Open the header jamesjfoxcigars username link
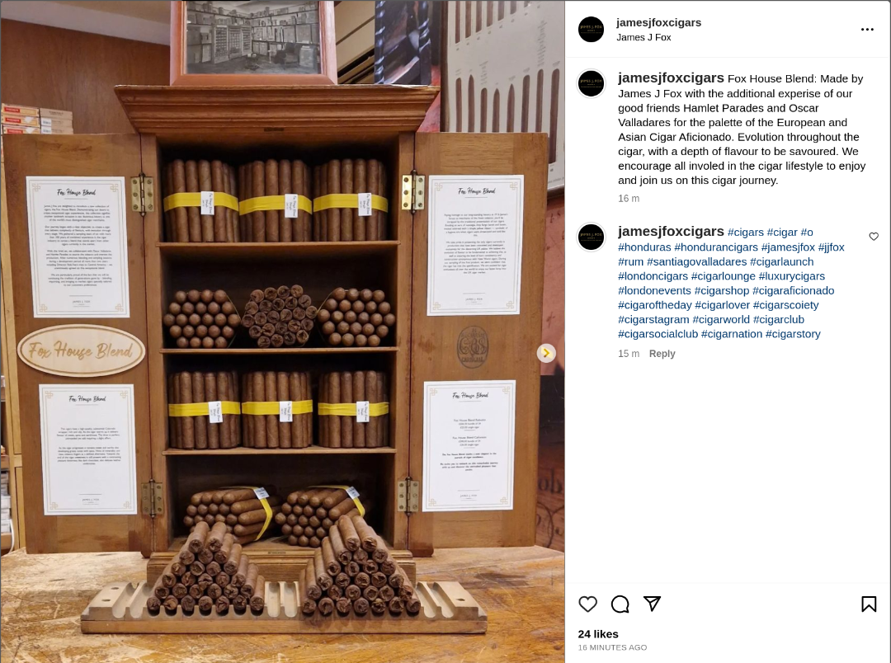The width and height of the screenshot is (891, 663). click(x=658, y=23)
